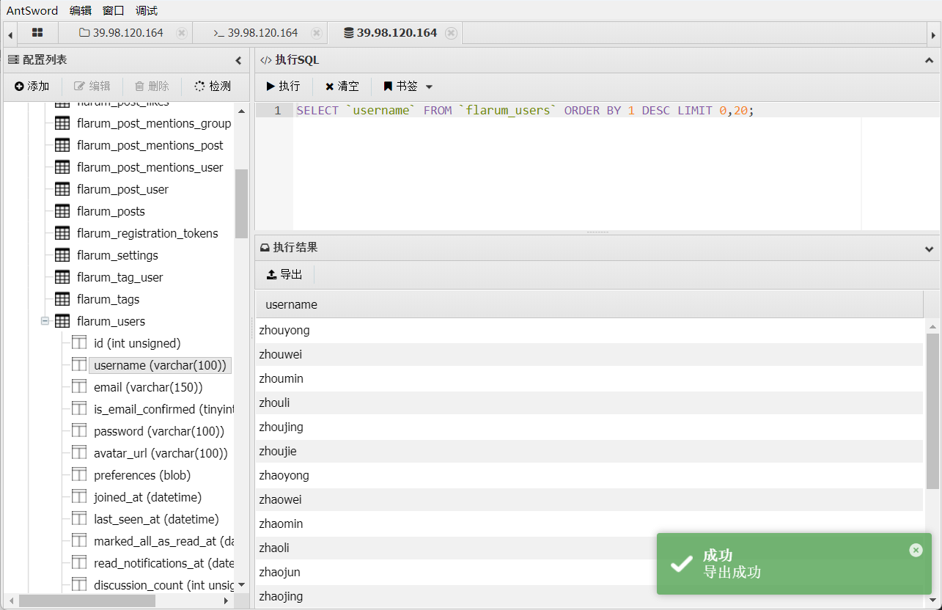This screenshot has width=942, height=610.
Task: Select the id (int unsigned) column
Action: [x=137, y=343]
